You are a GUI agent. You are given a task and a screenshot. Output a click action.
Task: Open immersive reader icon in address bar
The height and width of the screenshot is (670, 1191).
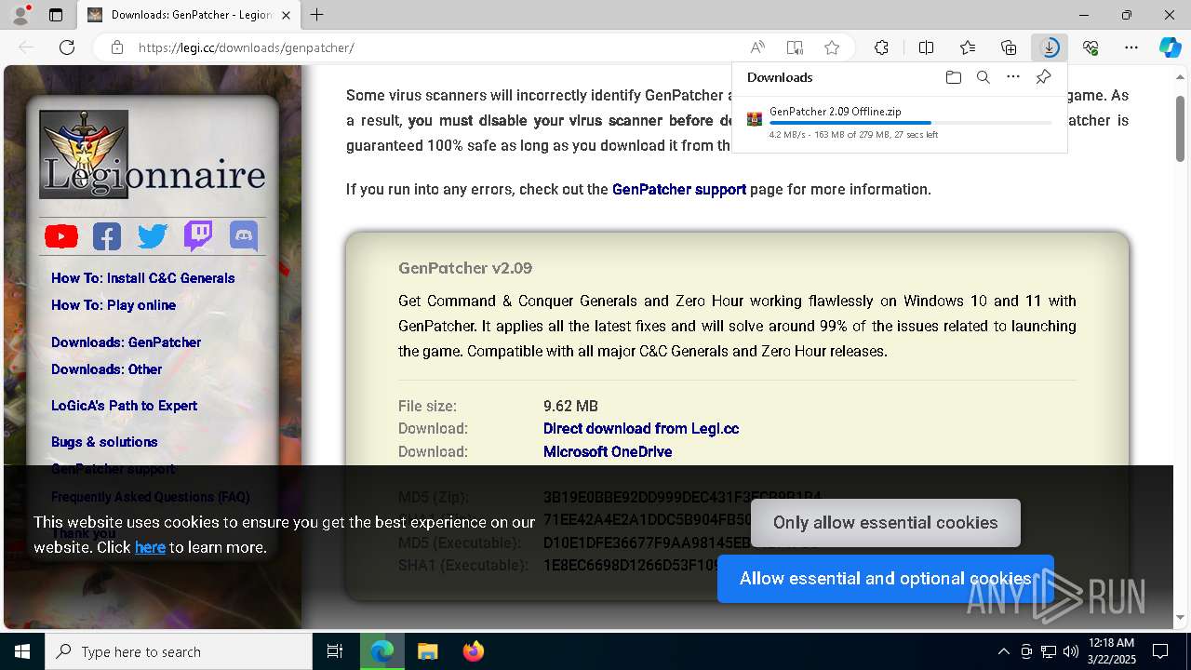(795, 47)
